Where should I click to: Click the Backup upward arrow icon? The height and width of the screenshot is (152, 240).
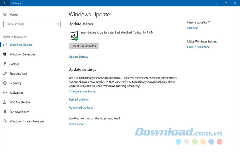(5, 64)
